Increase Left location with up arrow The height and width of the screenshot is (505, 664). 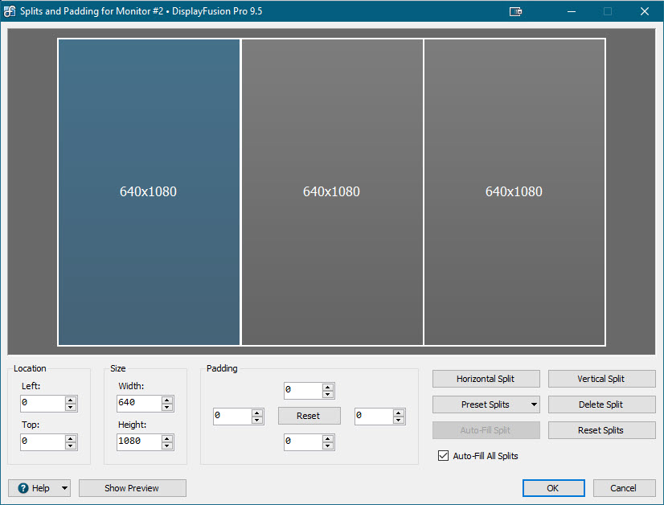tap(71, 400)
